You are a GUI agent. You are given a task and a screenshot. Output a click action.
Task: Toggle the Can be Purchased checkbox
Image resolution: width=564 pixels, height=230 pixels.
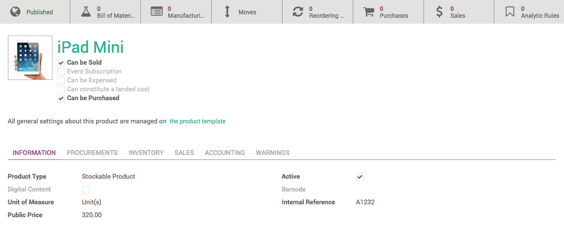tap(61, 98)
